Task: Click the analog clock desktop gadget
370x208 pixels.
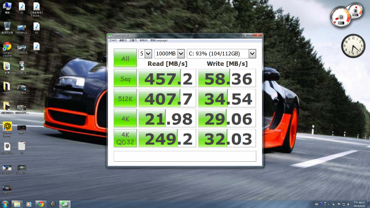Action: [x=353, y=46]
